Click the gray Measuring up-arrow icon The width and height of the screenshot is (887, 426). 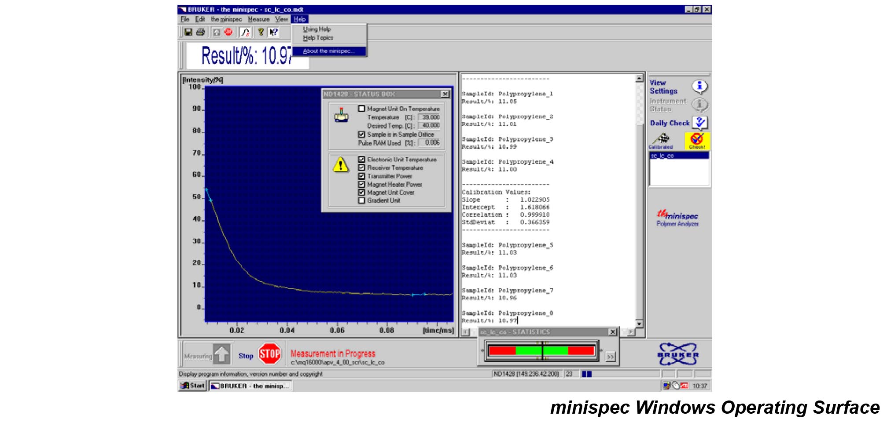pos(222,354)
